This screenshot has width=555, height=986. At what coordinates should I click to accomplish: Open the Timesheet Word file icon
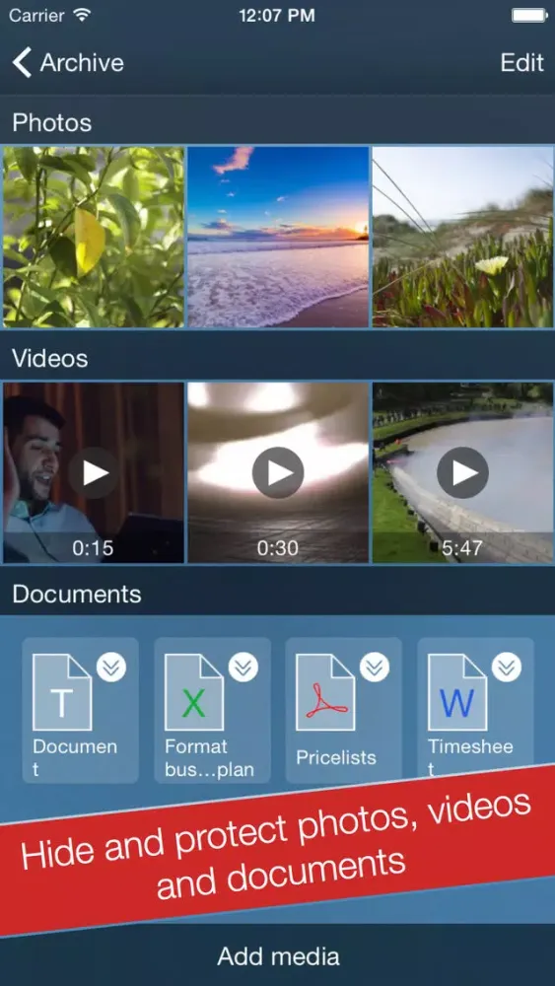[457, 692]
